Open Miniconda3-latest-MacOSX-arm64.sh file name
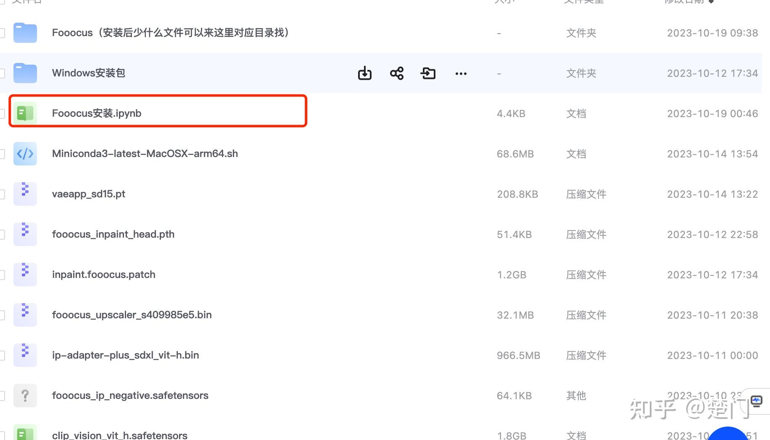 (x=145, y=154)
